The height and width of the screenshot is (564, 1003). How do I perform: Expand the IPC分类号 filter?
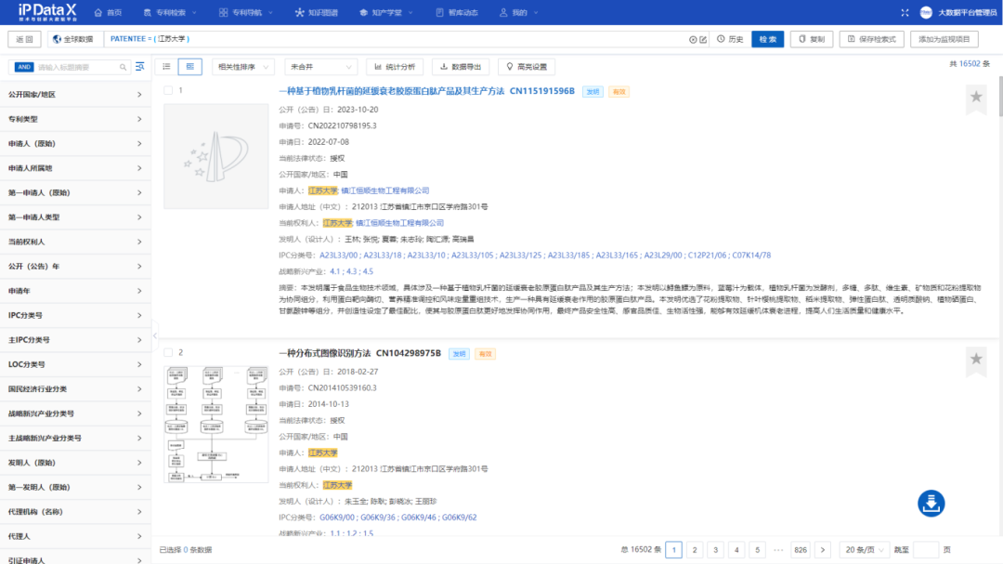click(x=75, y=315)
